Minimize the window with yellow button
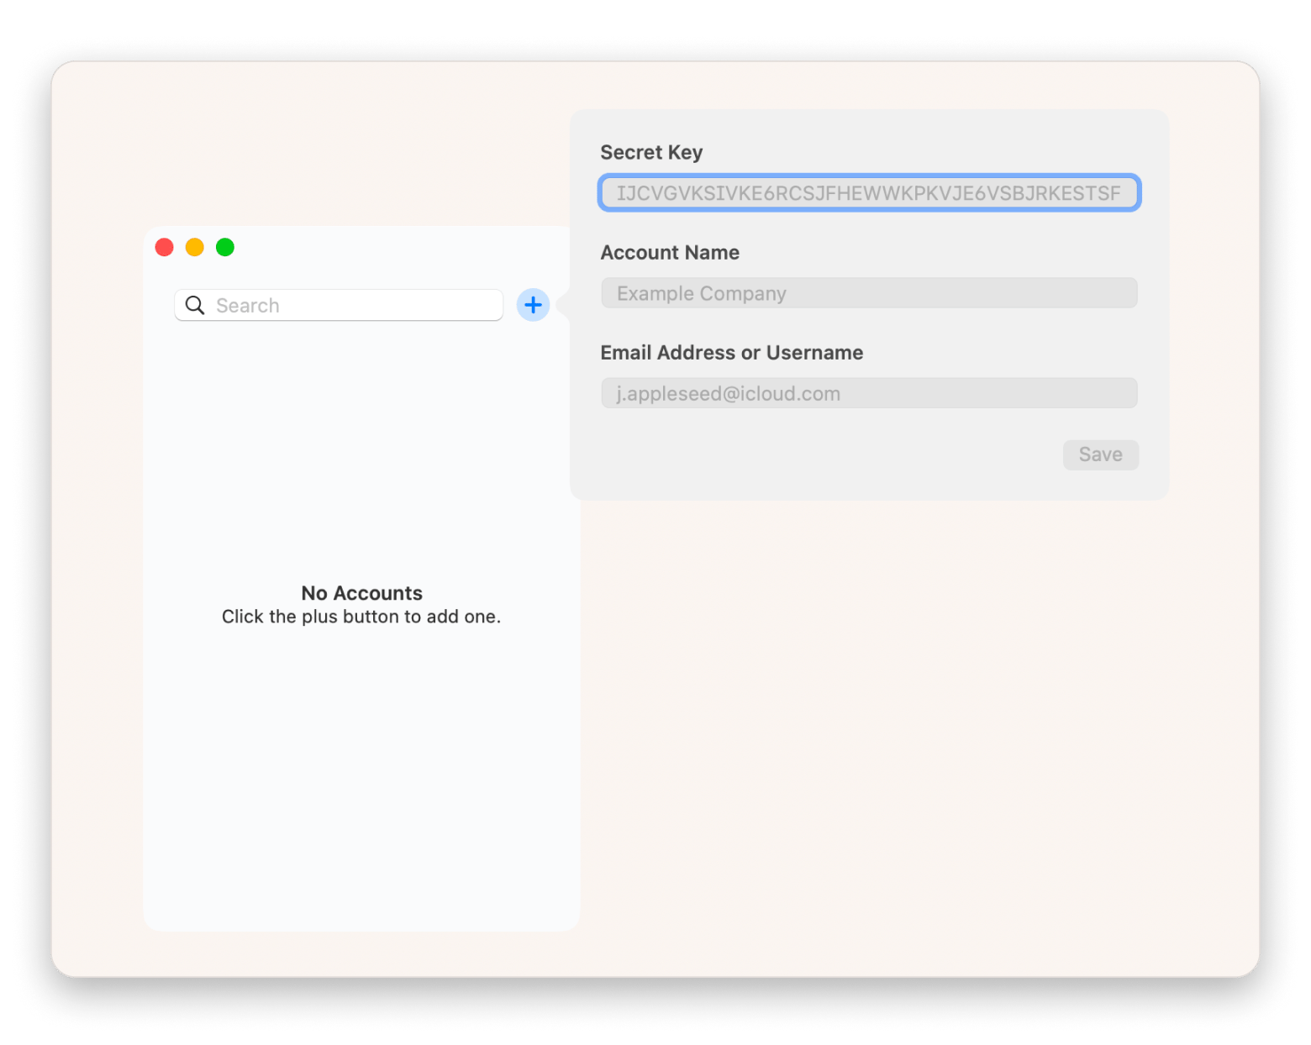This screenshot has height=1045, width=1311. [195, 247]
